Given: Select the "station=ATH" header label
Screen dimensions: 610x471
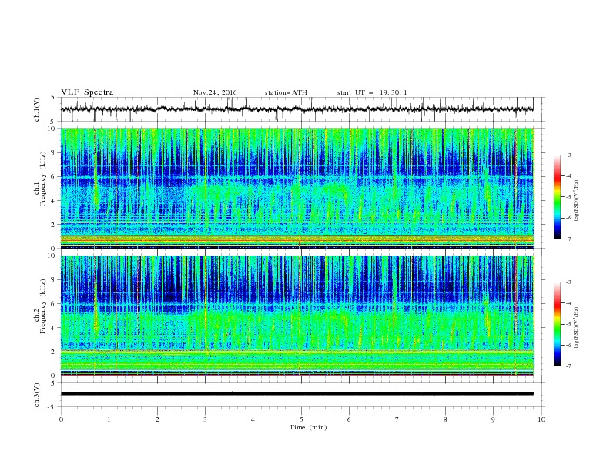Looking at the screenshot, I should click(x=286, y=92).
